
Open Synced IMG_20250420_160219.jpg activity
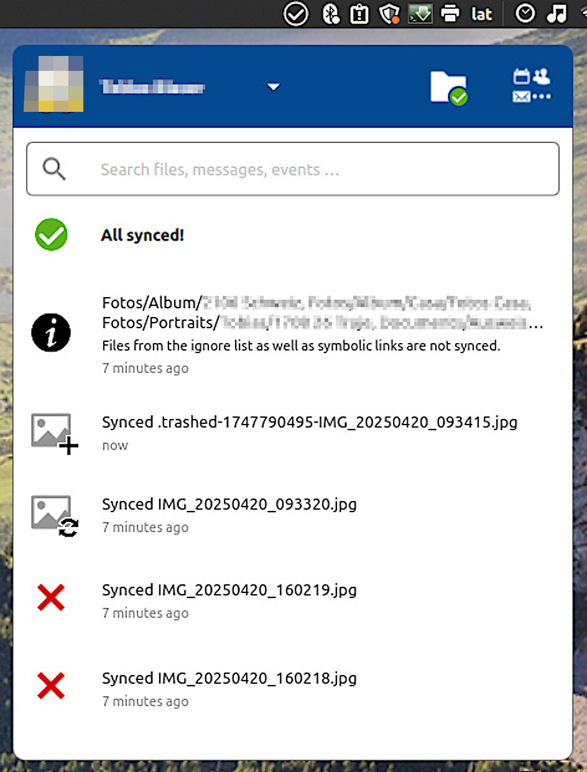(229, 590)
